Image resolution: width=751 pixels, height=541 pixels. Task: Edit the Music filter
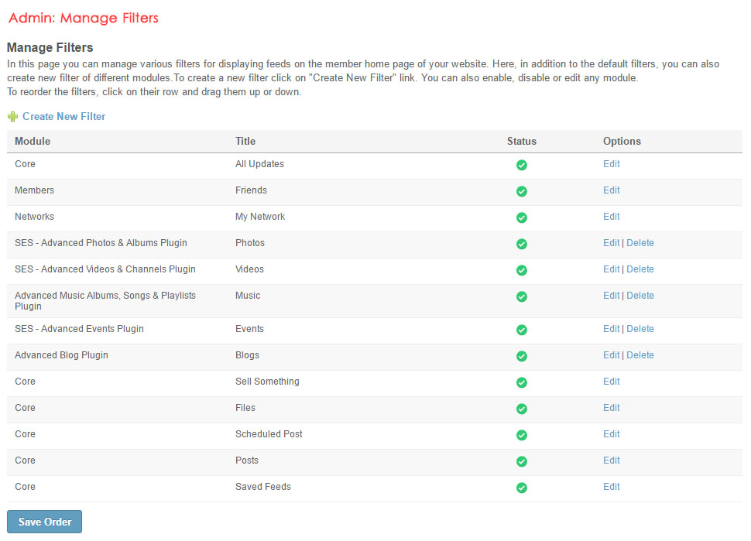pyautogui.click(x=611, y=296)
